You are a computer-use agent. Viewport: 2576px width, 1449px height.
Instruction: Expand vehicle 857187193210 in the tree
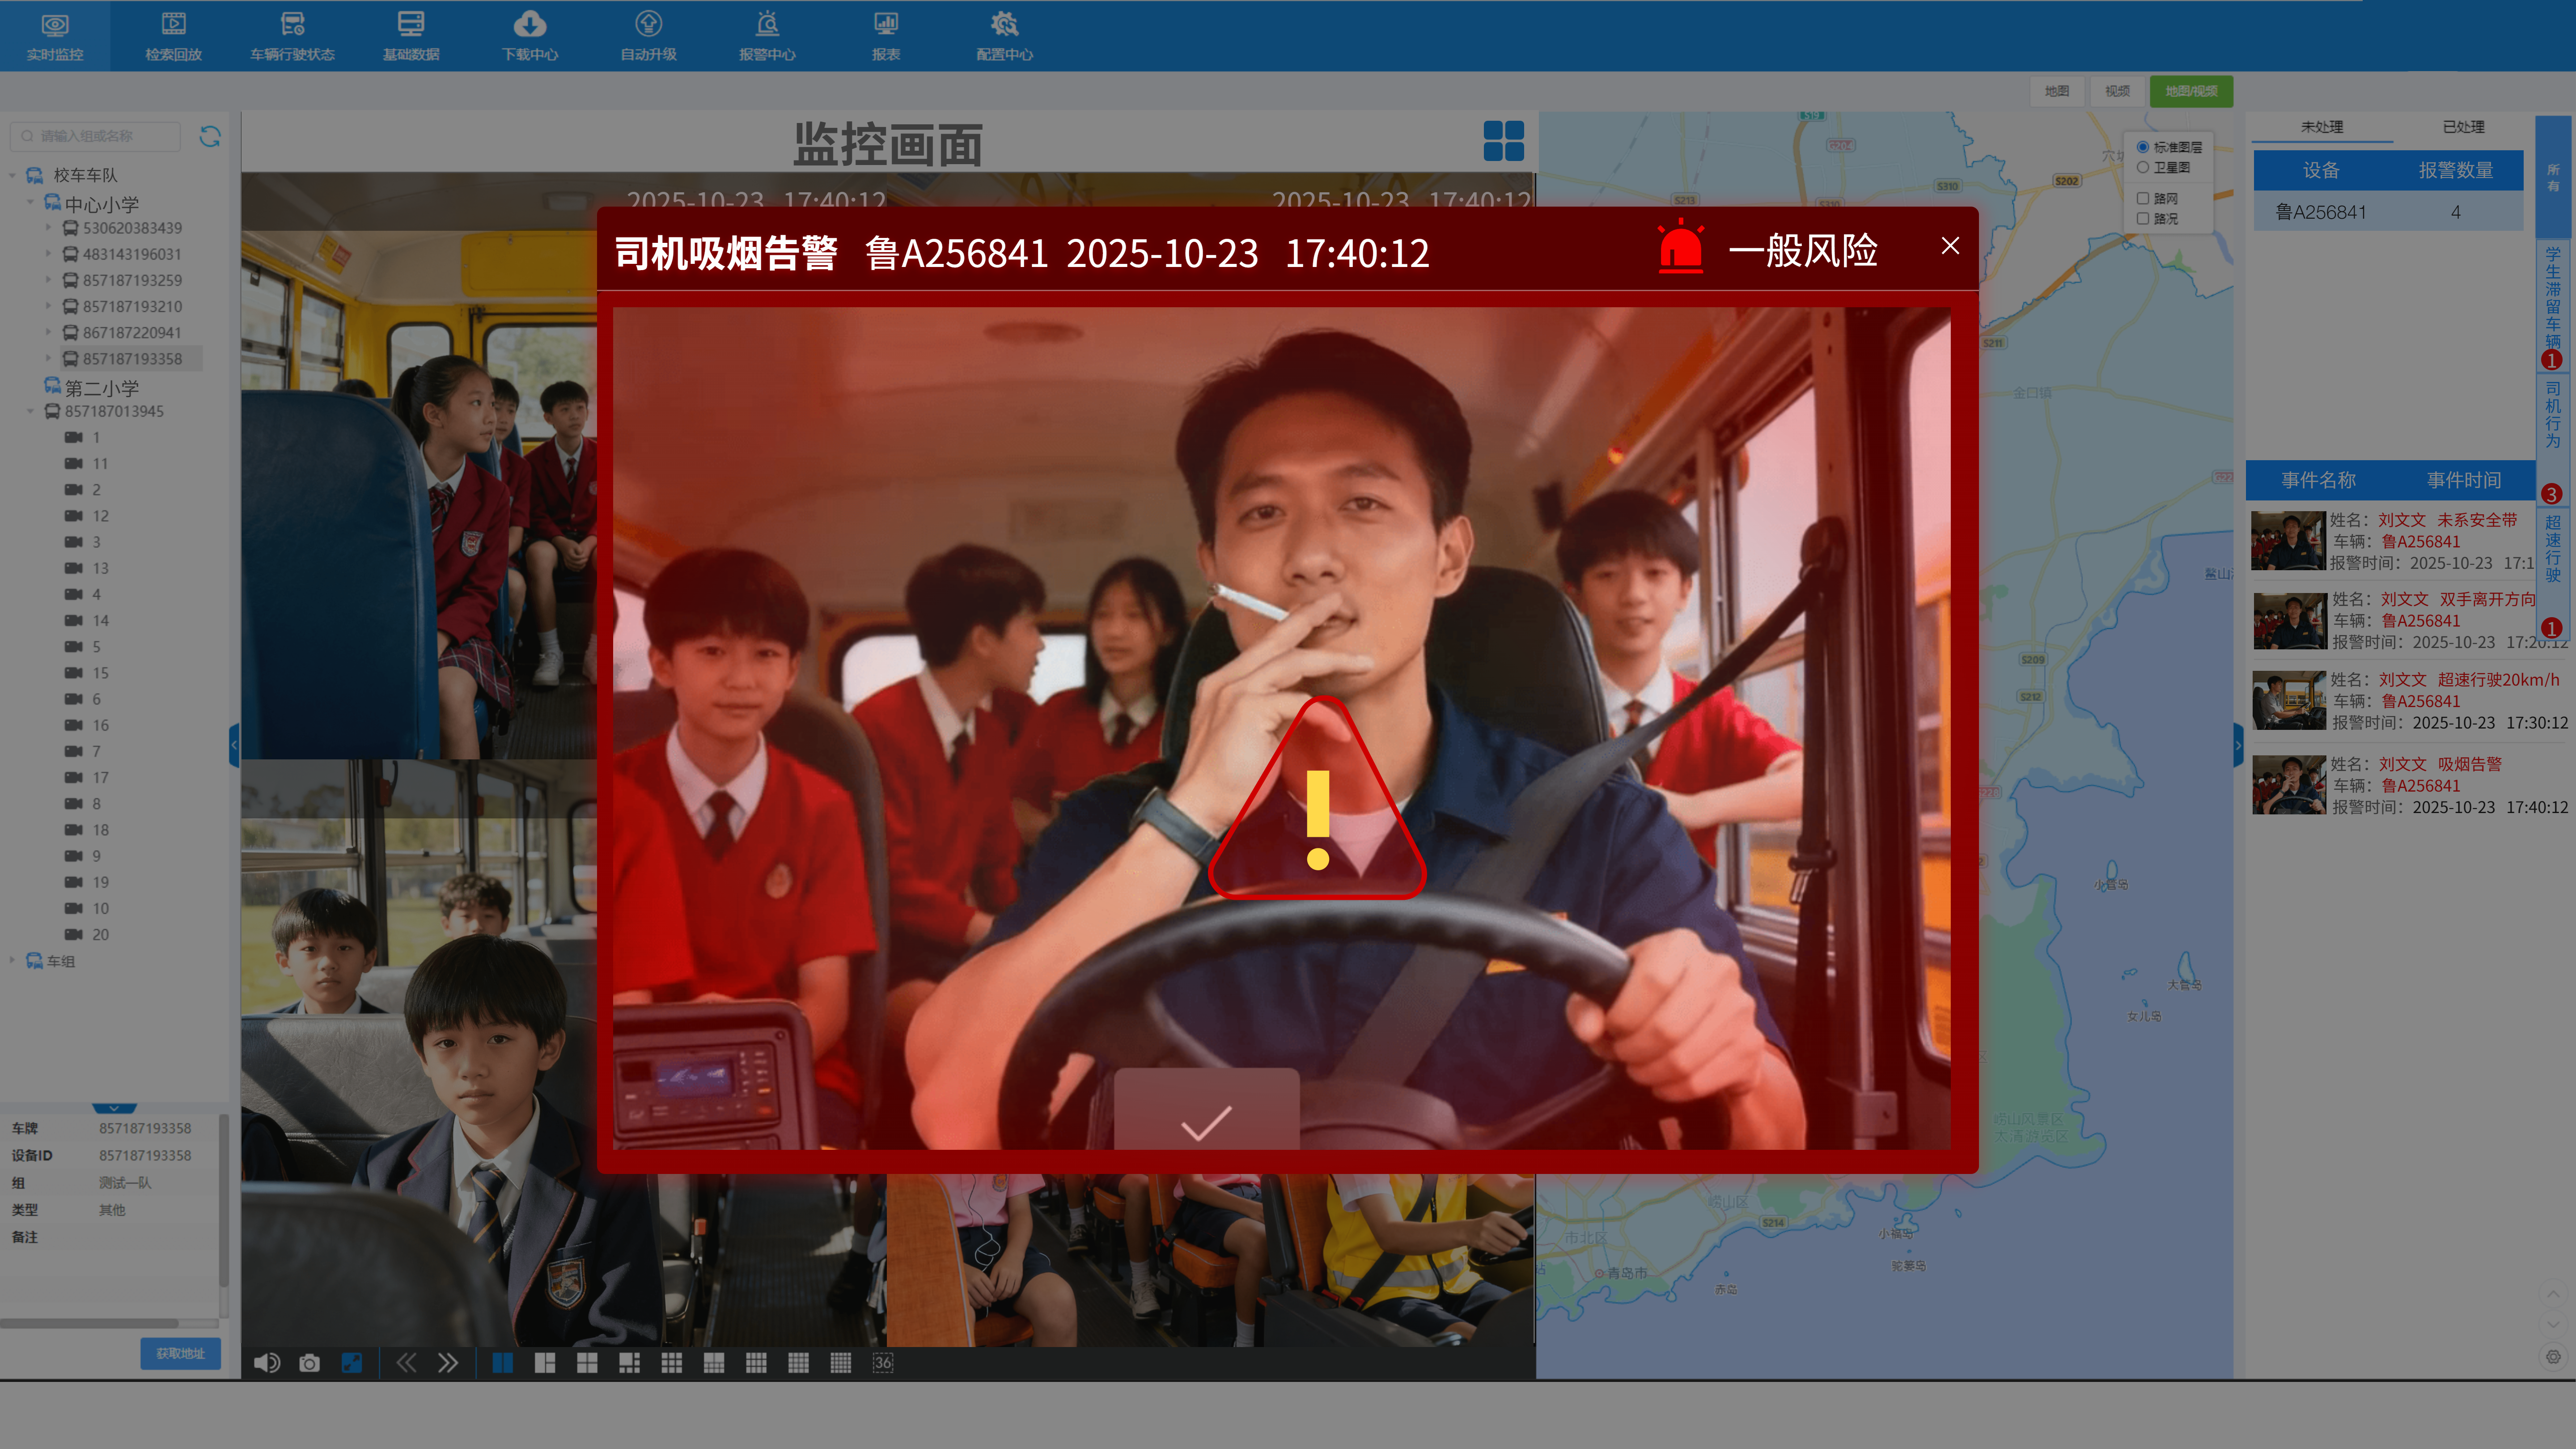48,306
